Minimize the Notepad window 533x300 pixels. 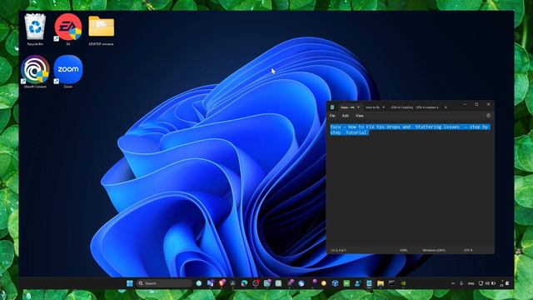point(465,104)
